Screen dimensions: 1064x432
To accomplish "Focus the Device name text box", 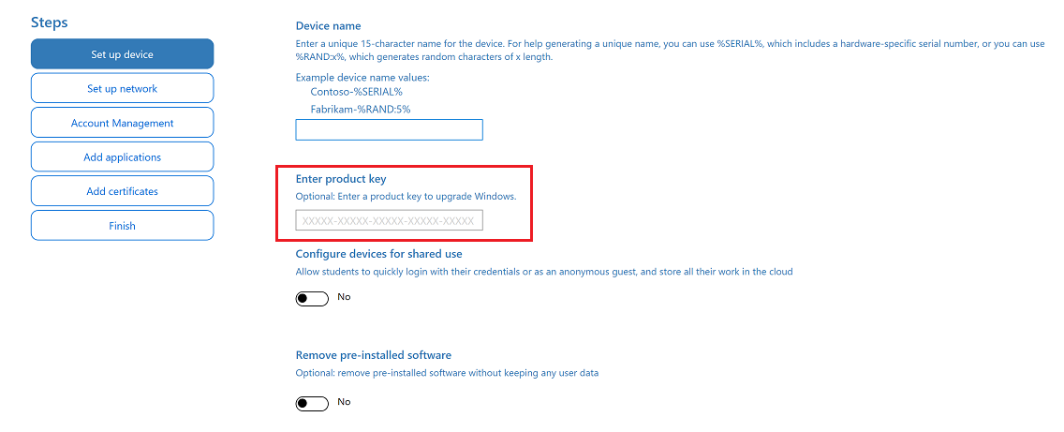I will click(x=389, y=129).
